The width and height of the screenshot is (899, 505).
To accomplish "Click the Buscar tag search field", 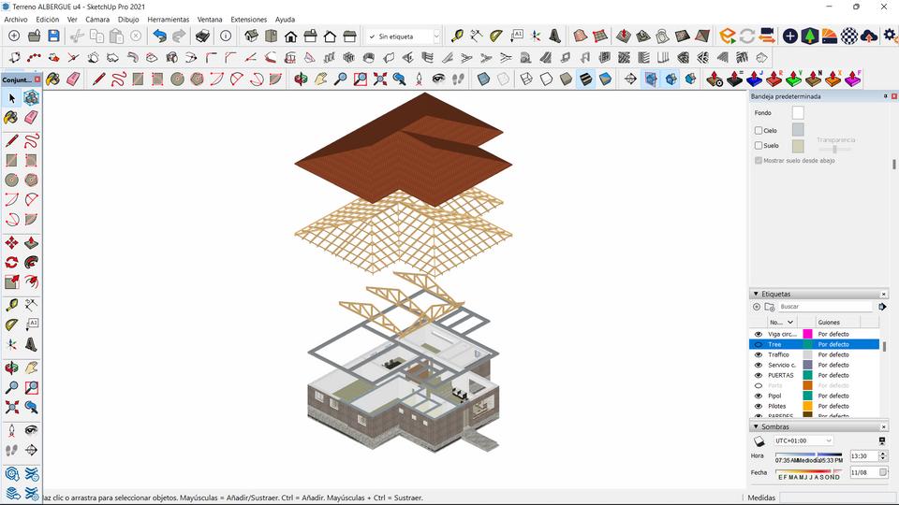I will coord(826,307).
